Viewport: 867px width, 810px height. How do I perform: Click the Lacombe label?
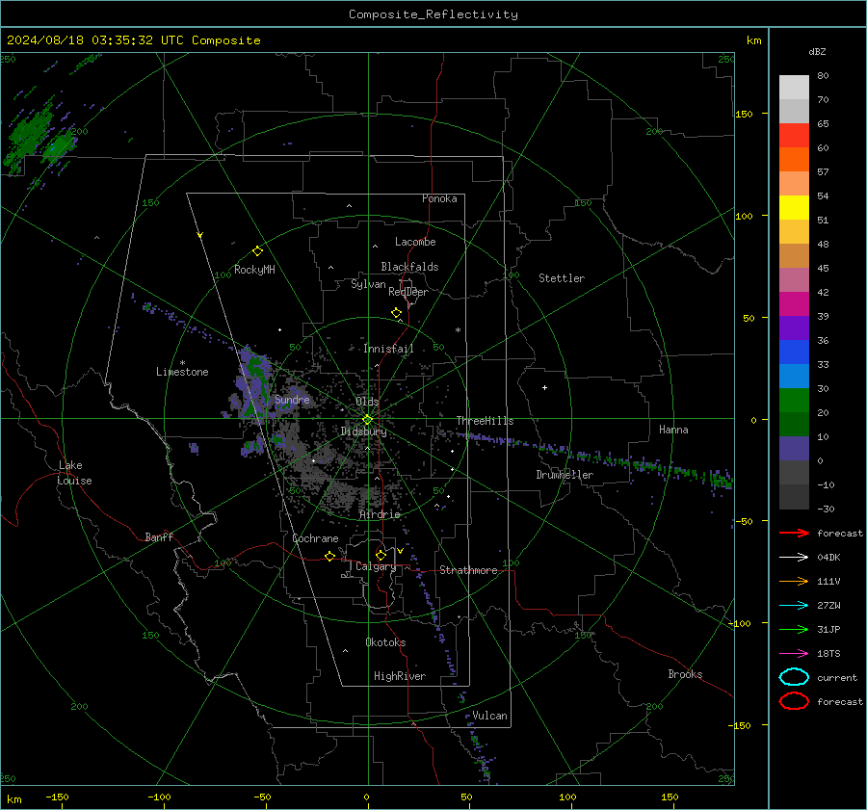pyautogui.click(x=415, y=242)
